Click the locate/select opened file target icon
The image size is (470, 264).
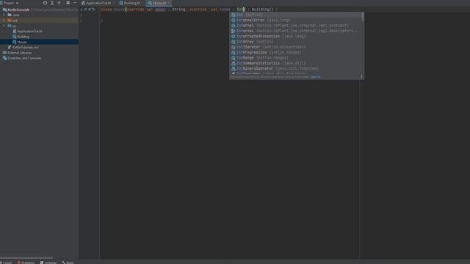(x=45, y=3)
